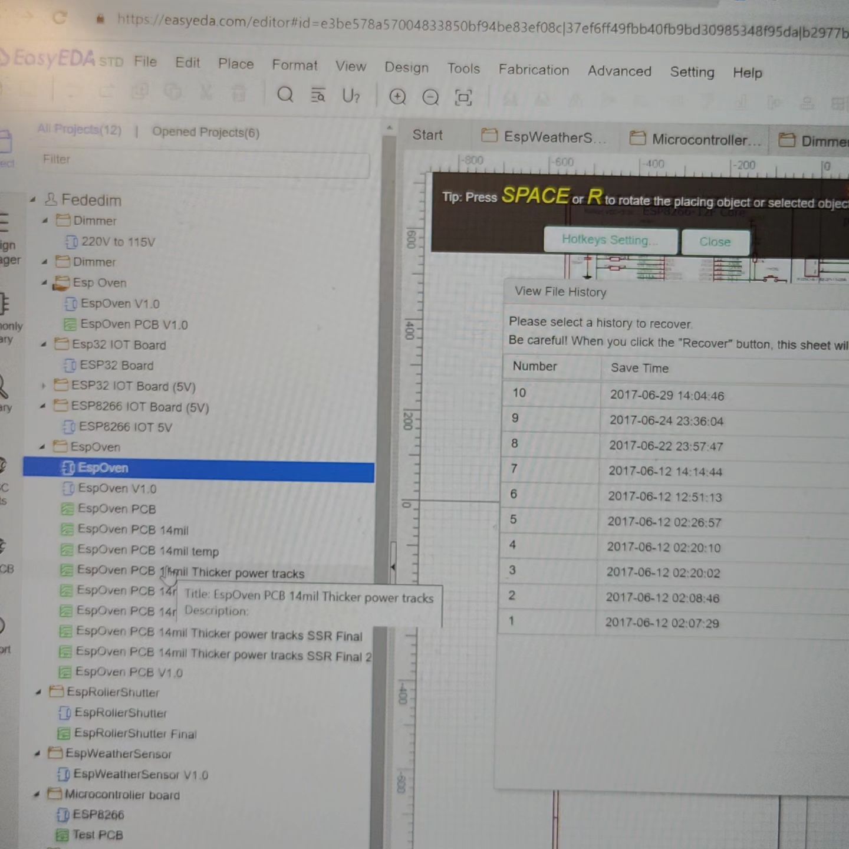This screenshot has width=849, height=849.
Task: Open the Setting menu
Action: point(692,72)
